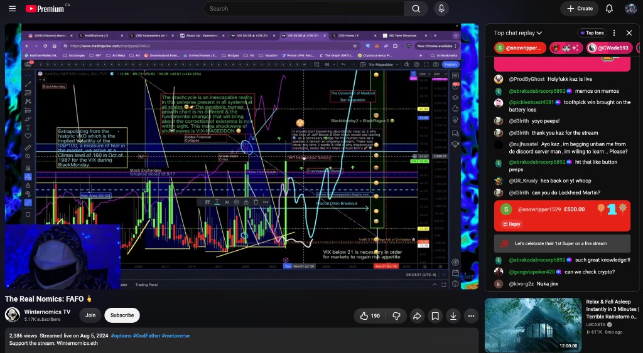
Task: Start voice search with microphone icon
Action: 441,9
